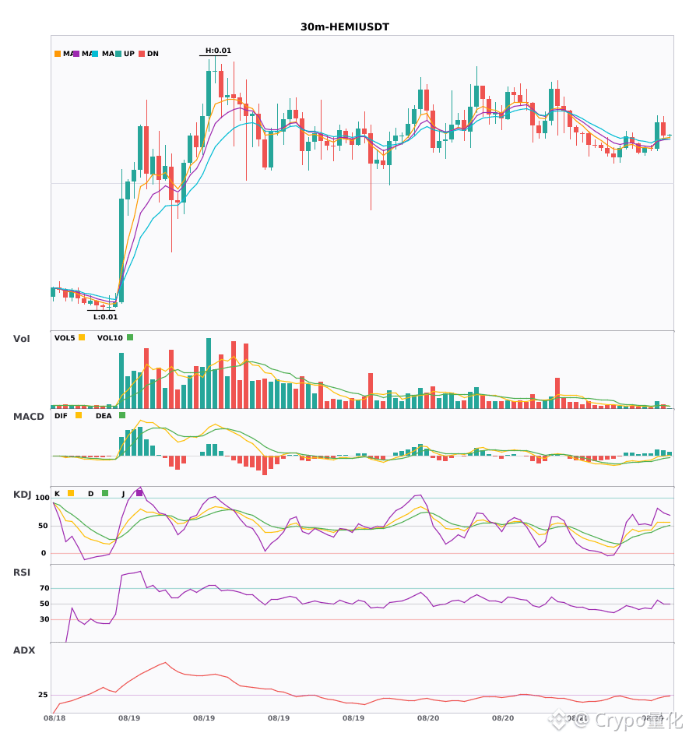Screen dimensions: 689x740
Task: Select the ADX panel label
Action: point(24,650)
